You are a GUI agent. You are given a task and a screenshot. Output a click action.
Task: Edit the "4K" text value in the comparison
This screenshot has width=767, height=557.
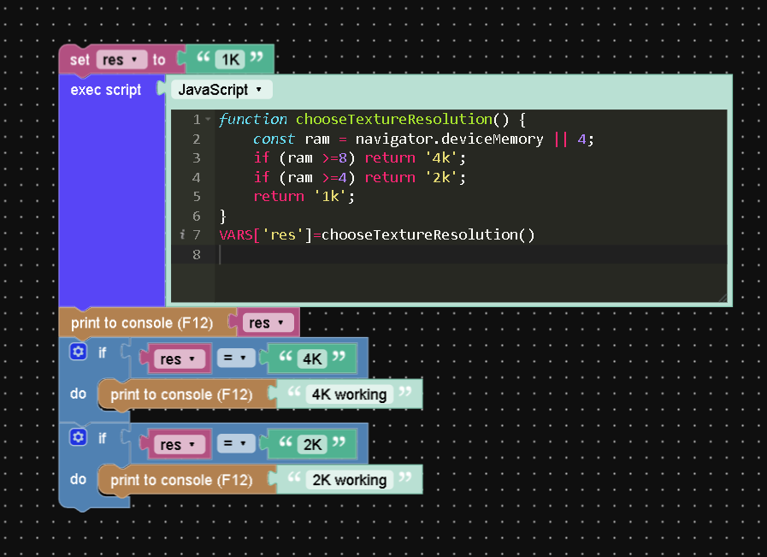312,359
